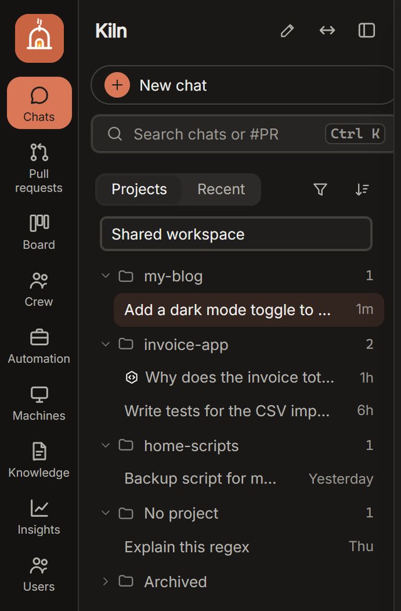Click the search magnifier icon
The image size is (401, 611).
115,134
